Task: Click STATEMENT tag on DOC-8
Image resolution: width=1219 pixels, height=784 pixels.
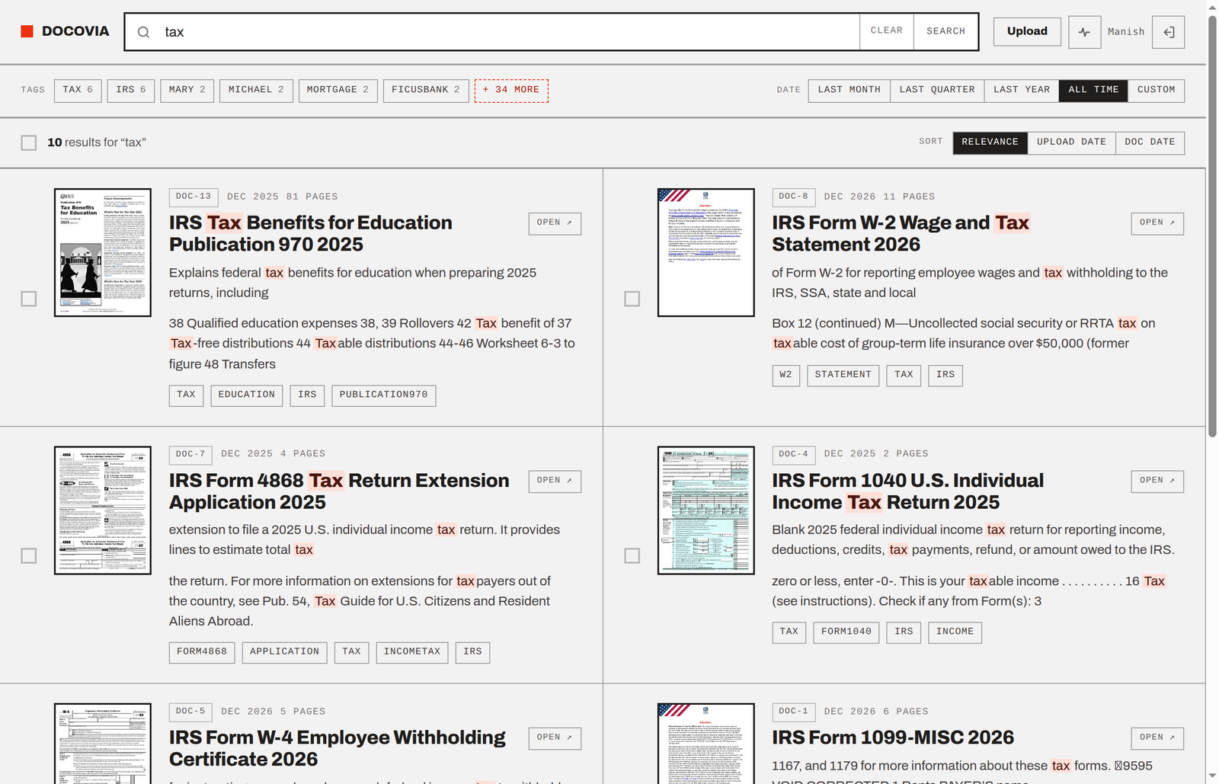Action: pyautogui.click(x=843, y=375)
